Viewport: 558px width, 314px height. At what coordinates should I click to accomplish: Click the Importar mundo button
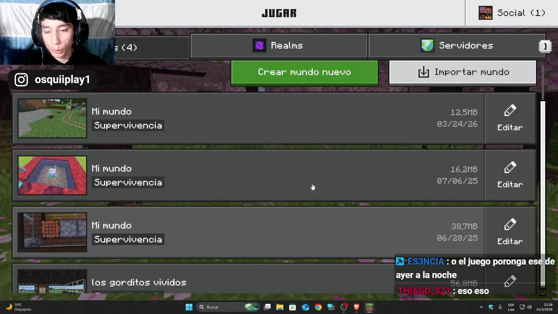point(462,72)
